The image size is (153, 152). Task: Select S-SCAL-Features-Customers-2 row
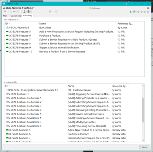click(x=73, y=102)
